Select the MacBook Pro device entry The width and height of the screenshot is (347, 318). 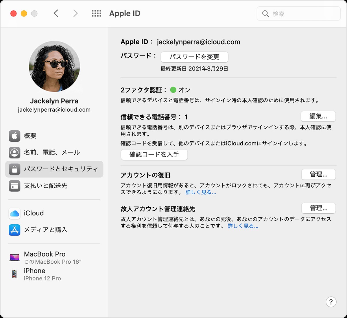click(54, 258)
